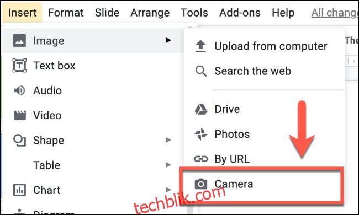Open the Arrange menu
The height and width of the screenshot is (215, 359).
[x=150, y=13]
